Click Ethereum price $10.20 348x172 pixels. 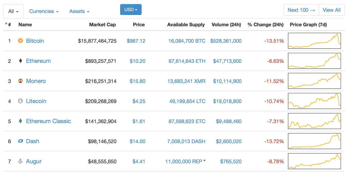coord(138,61)
